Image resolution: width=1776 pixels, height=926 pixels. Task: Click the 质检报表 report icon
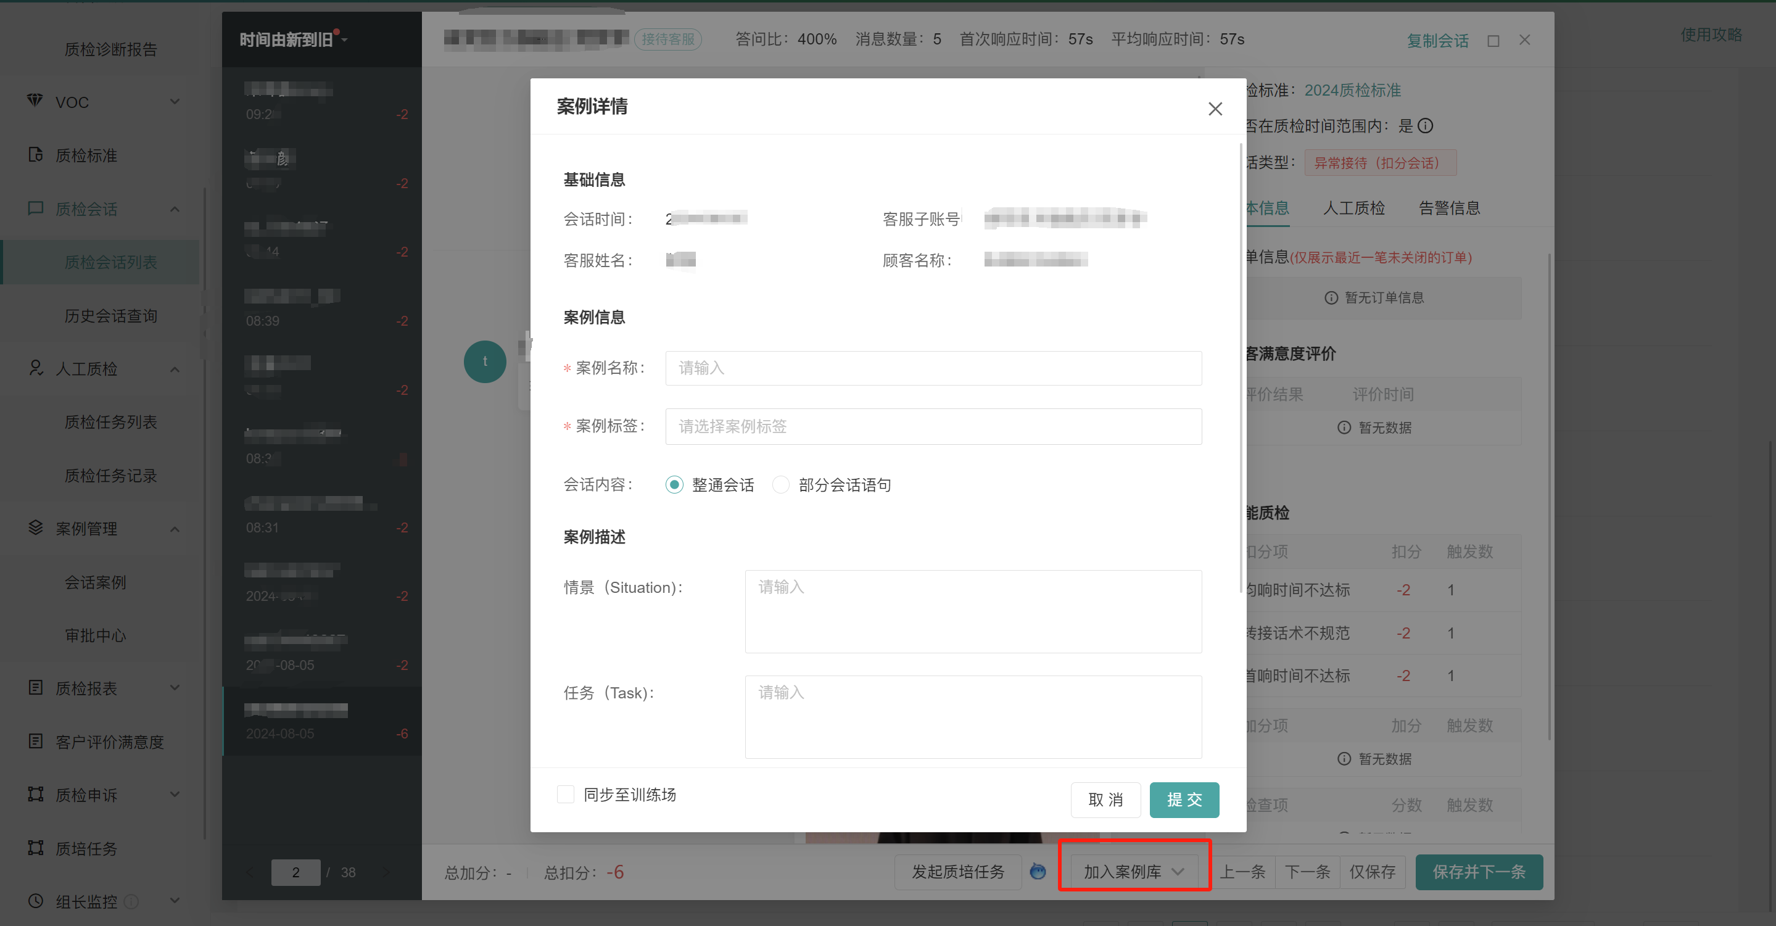[35, 687]
